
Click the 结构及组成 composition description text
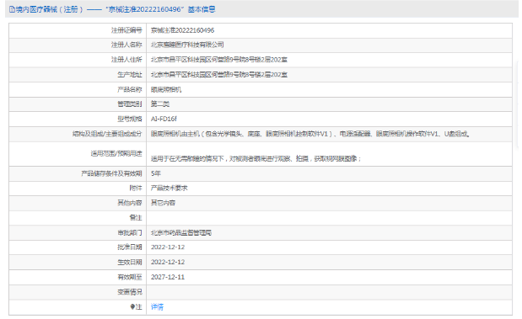click(310, 134)
